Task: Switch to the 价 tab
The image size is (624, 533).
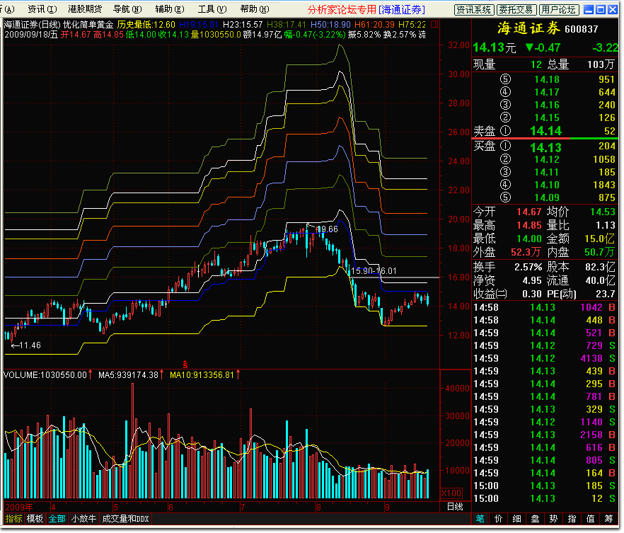Action: coord(499,520)
